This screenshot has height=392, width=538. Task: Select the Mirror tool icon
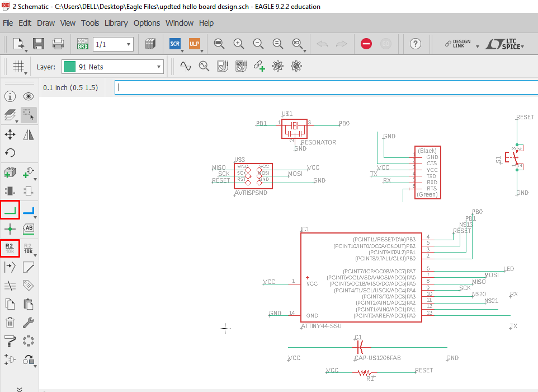pos(29,134)
